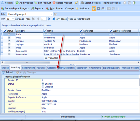
Task: Open the Export dropdown menu
Action: (37, 9)
